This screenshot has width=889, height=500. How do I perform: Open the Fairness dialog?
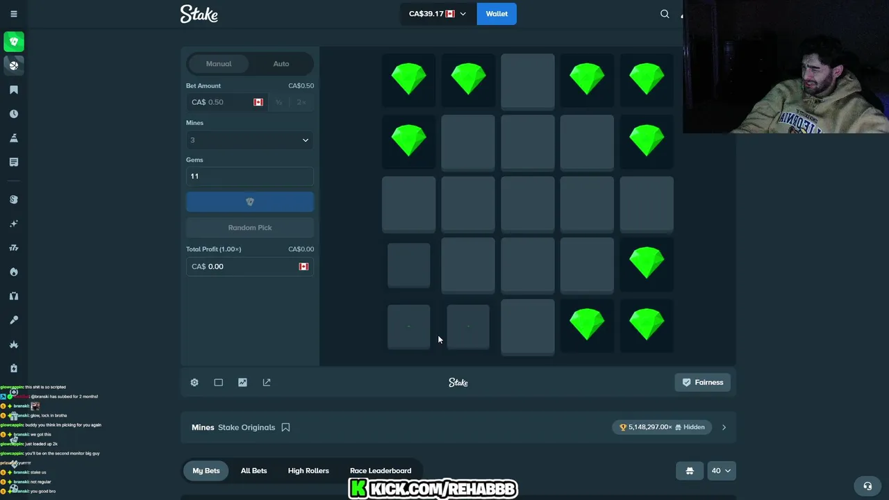coord(703,383)
